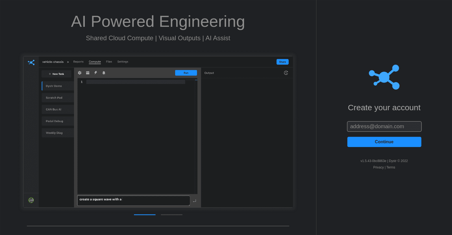Open the project Settings tab

click(x=123, y=62)
